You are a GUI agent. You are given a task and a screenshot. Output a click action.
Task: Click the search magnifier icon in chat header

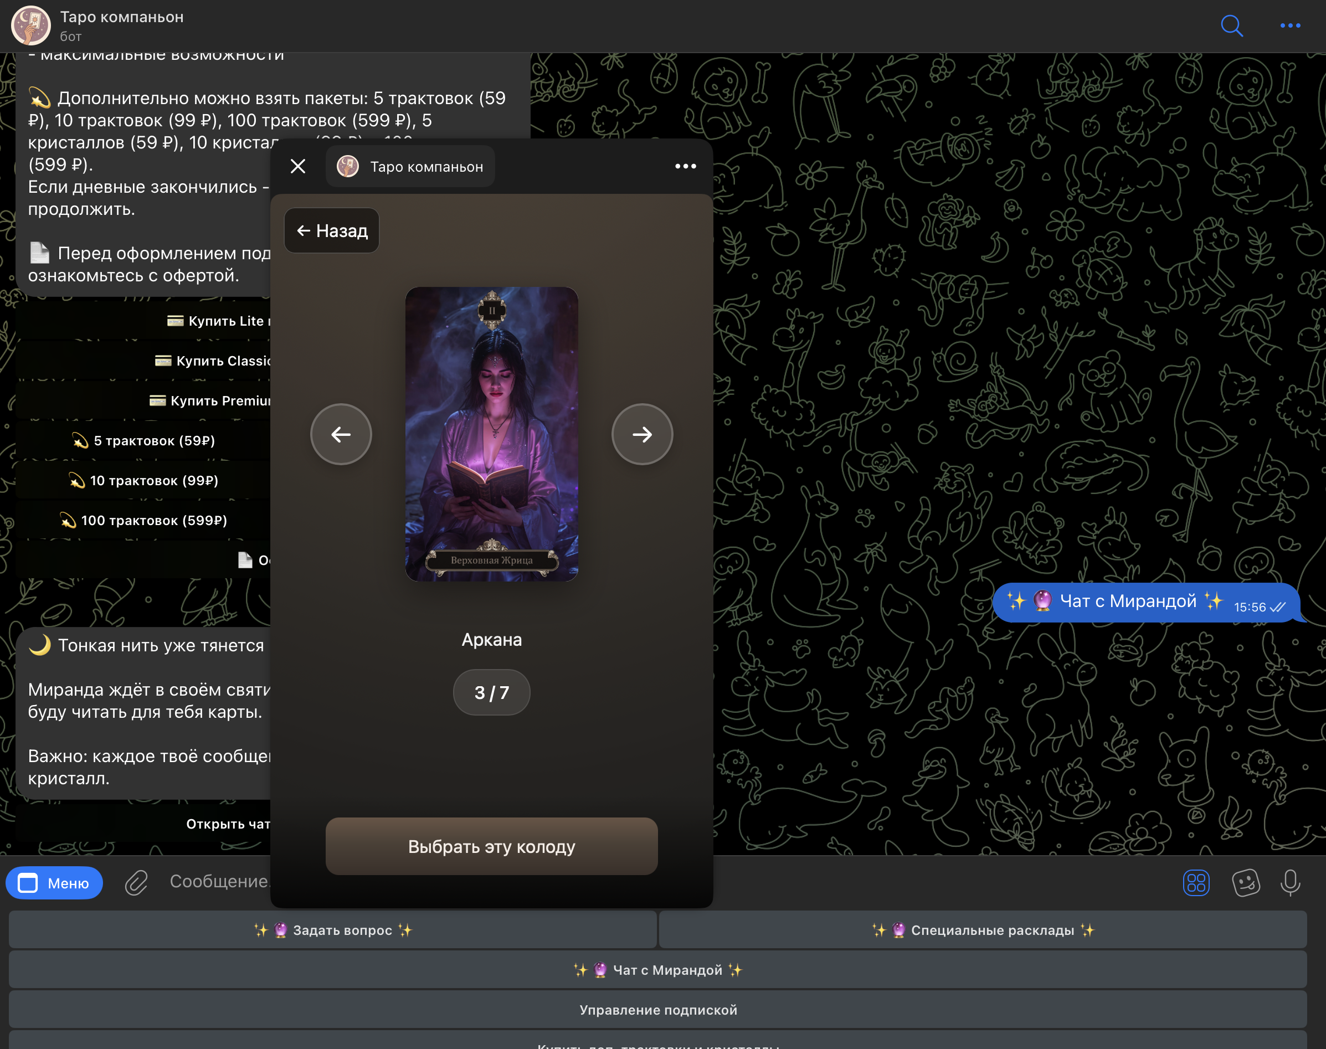point(1231,26)
